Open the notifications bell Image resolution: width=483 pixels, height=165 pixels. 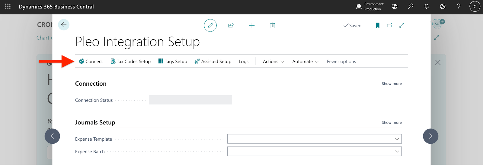coord(427,6)
